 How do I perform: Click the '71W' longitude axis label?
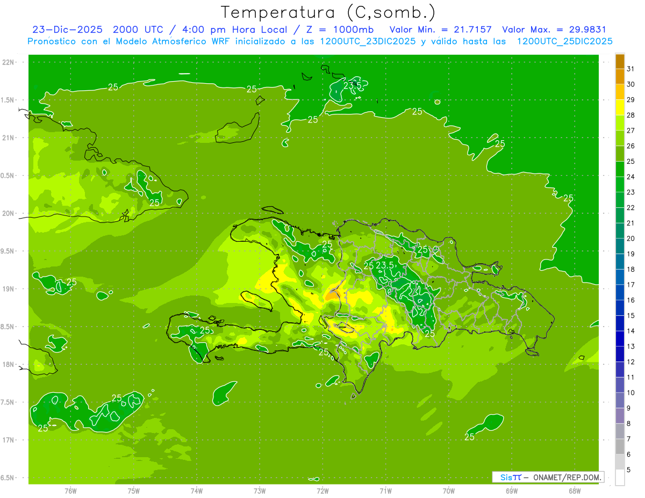(x=385, y=490)
